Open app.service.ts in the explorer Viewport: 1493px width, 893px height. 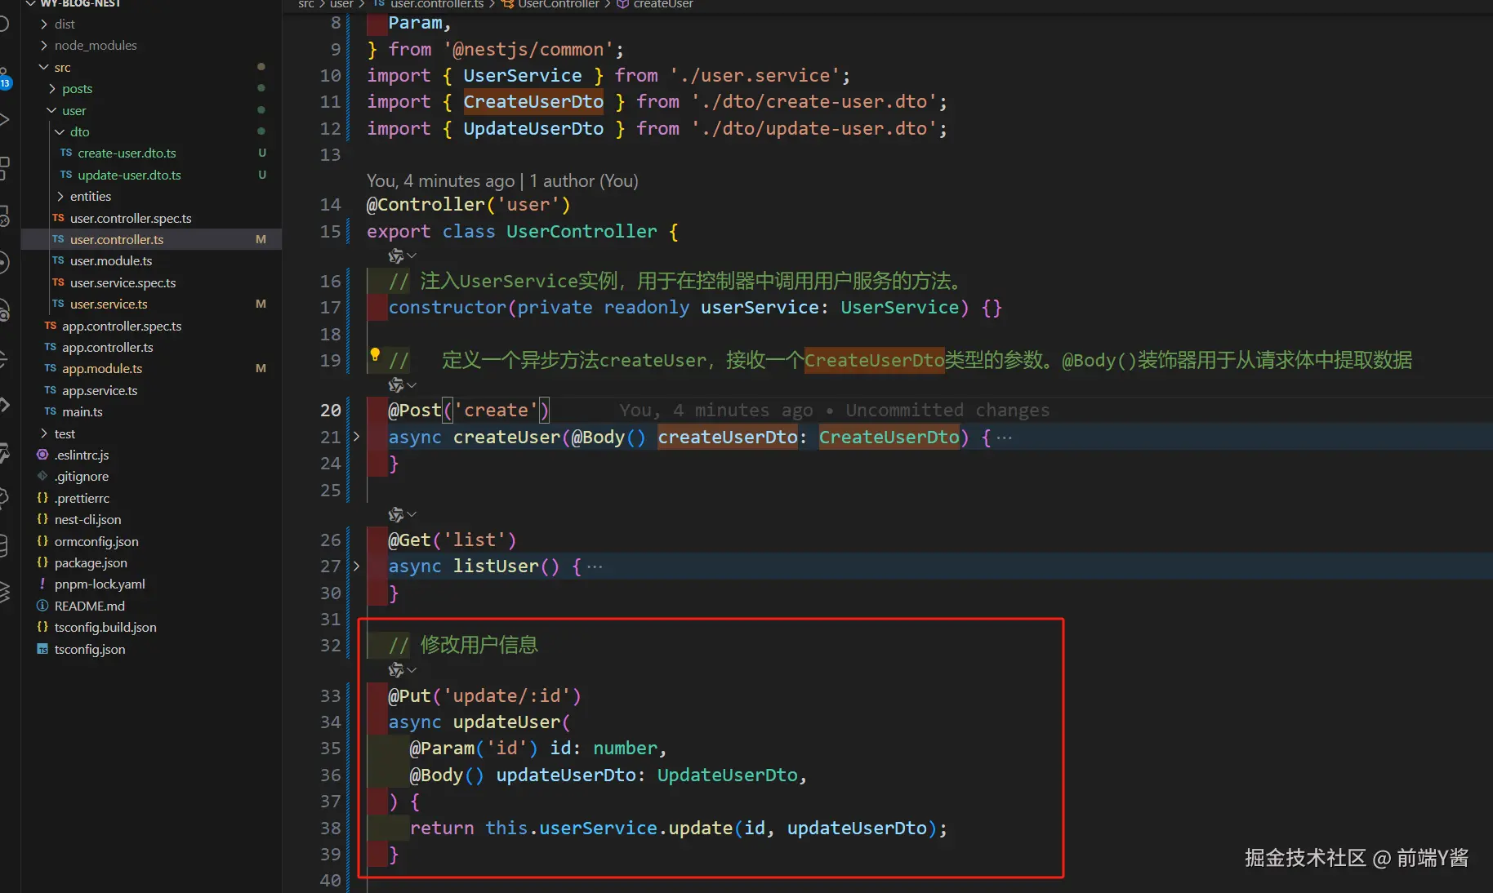coord(100,390)
